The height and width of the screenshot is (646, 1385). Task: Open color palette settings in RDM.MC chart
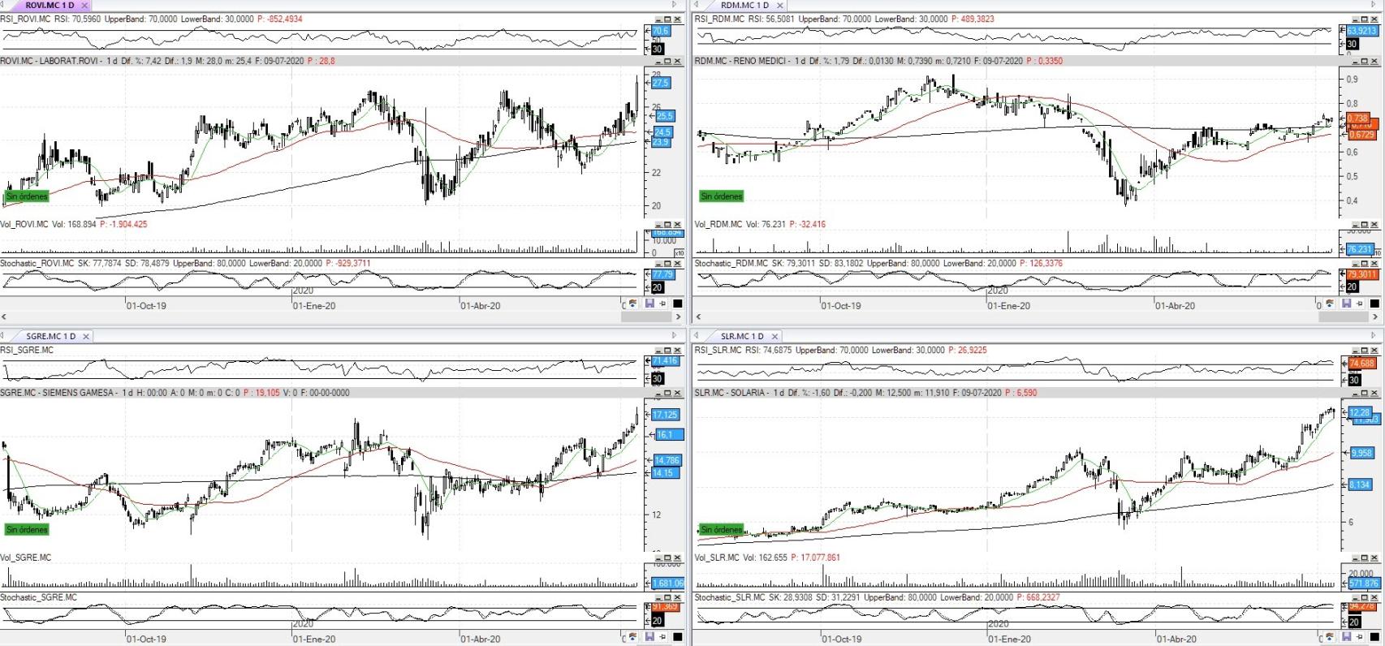tap(1329, 304)
